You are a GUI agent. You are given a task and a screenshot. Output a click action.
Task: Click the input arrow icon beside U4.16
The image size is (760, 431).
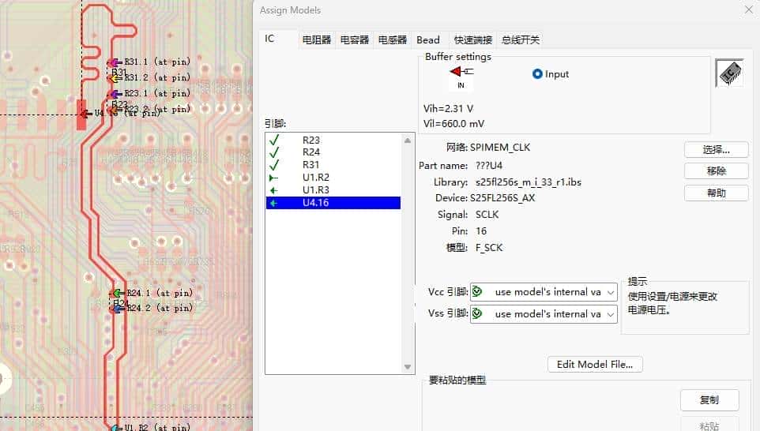(x=274, y=203)
